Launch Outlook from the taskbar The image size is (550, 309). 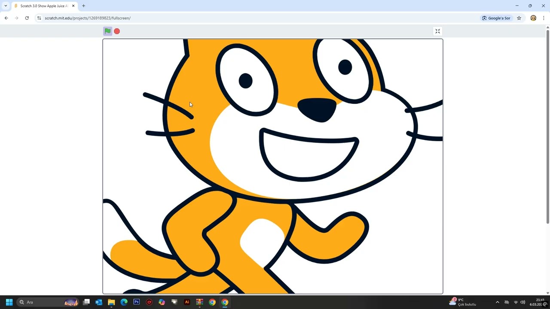(99, 302)
